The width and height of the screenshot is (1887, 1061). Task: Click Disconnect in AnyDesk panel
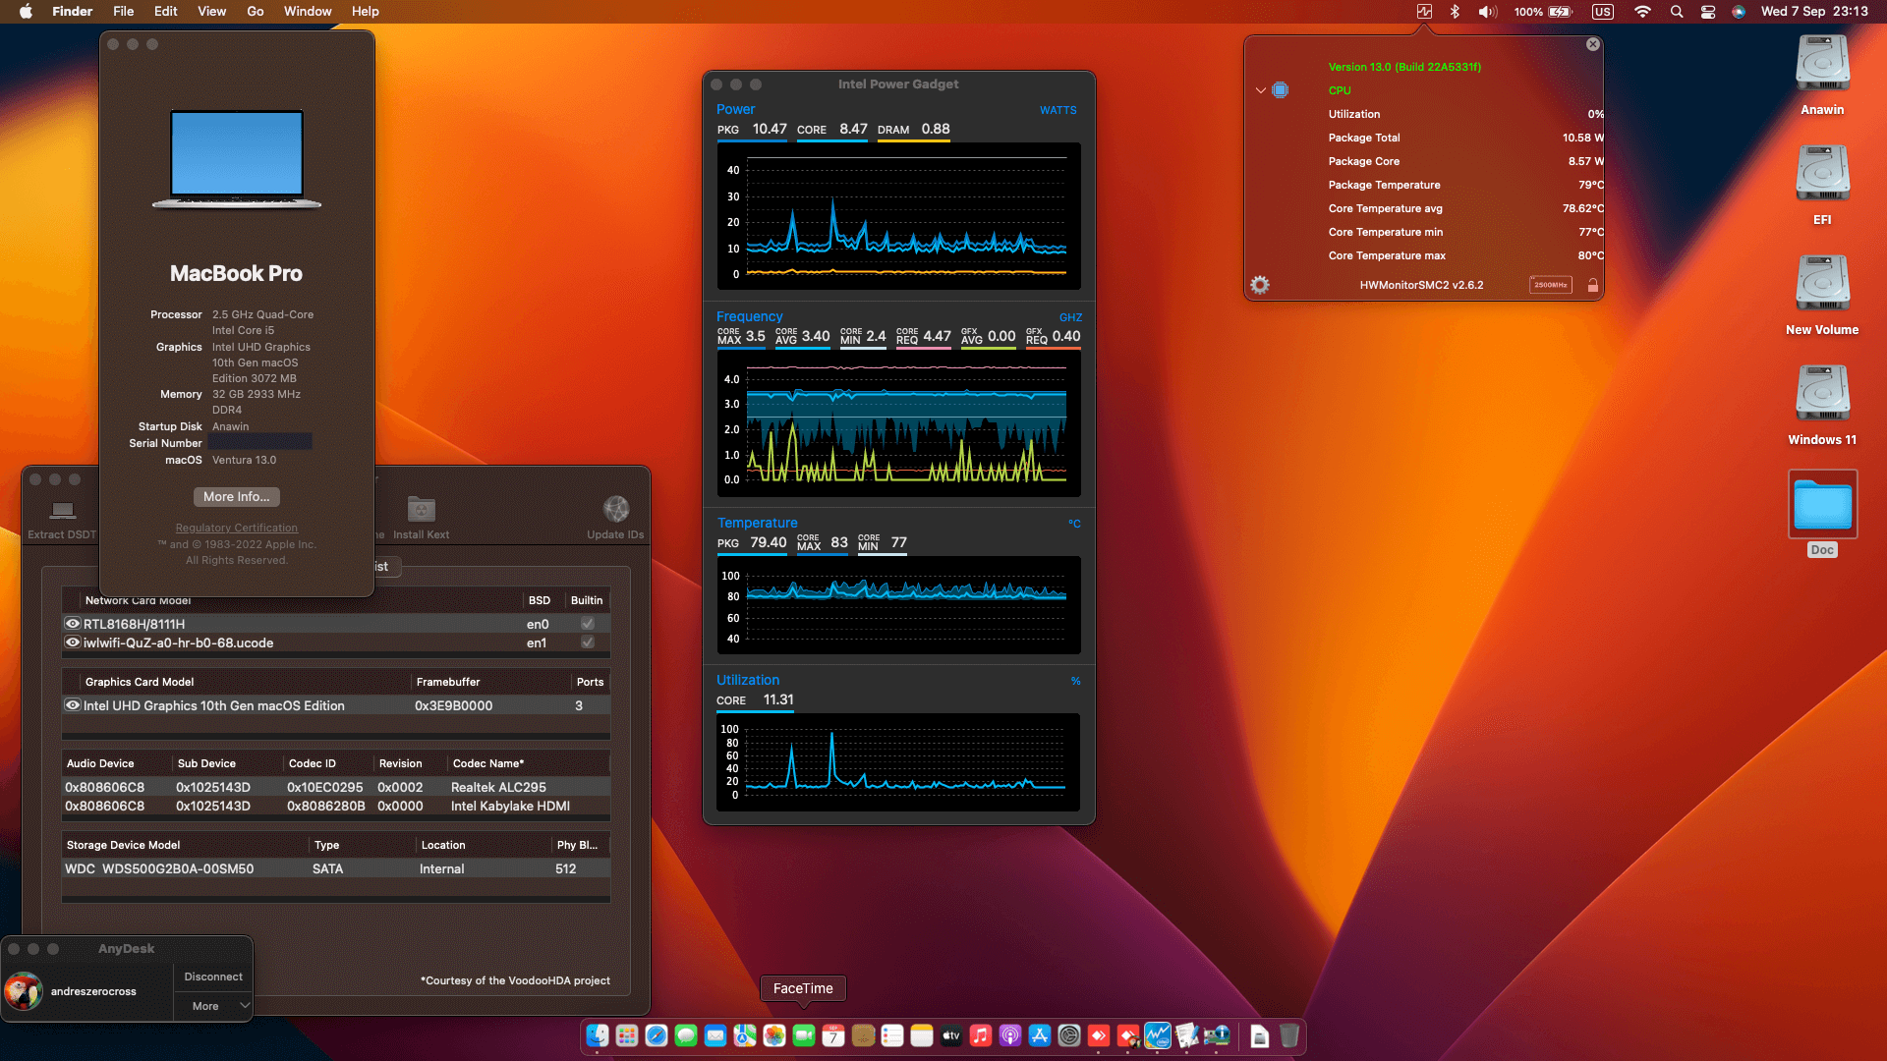213,977
